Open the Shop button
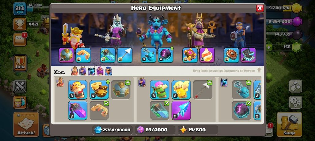315x141 pixels. 289,125
